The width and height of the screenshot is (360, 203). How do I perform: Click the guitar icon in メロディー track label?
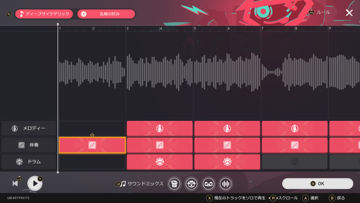click(15, 128)
